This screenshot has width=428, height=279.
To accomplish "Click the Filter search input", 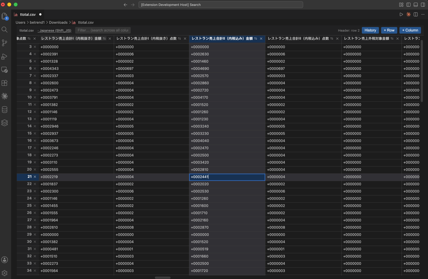I will click(x=103, y=30).
